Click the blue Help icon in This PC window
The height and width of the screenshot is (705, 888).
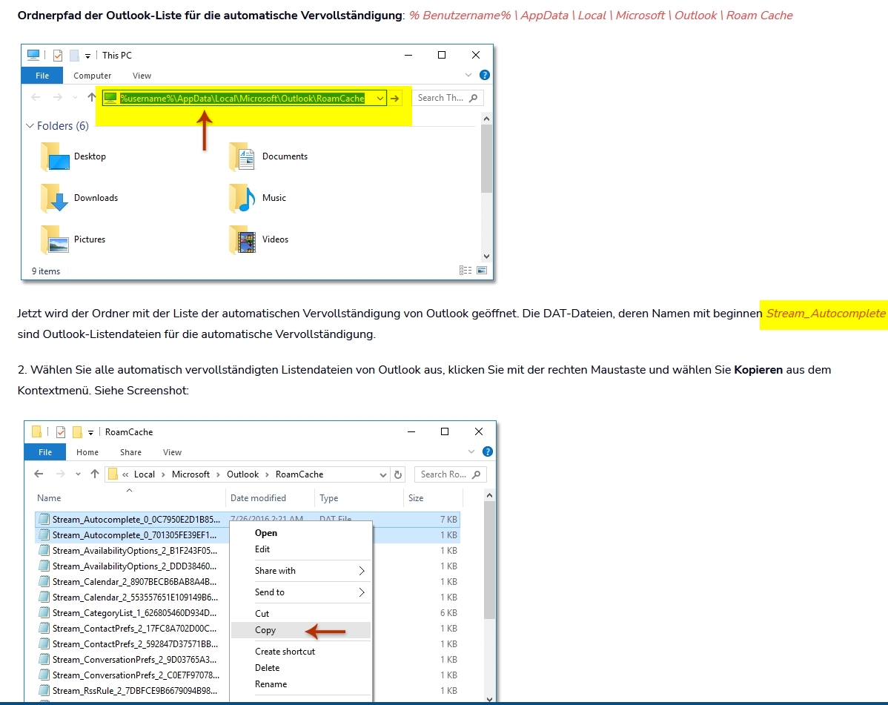click(x=485, y=75)
